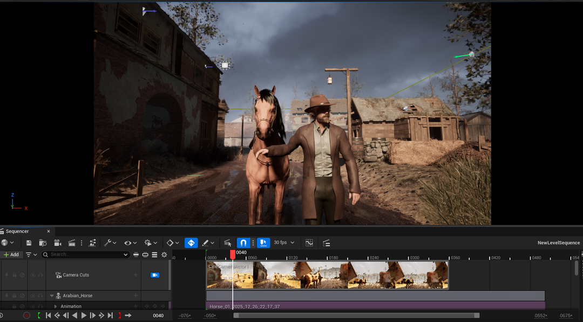Viewport: 583px width, 322px height.
Task: Step forward one frame
Action: pos(93,316)
